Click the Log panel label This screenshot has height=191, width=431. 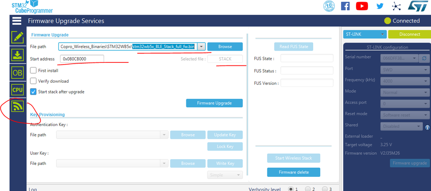pos(33,189)
